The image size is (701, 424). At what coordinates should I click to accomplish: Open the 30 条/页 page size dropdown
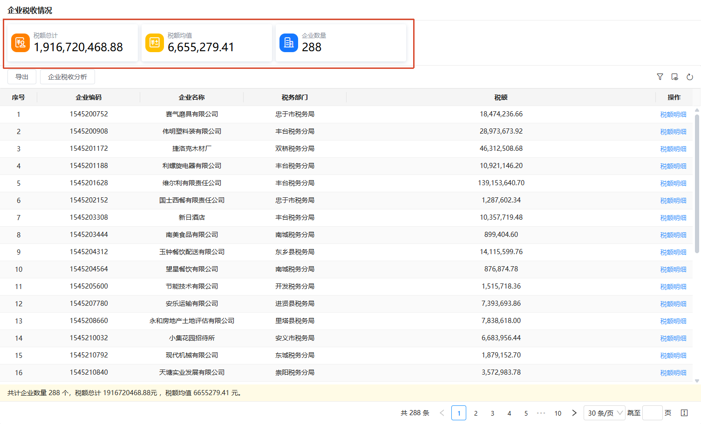click(x=605, y=413)
